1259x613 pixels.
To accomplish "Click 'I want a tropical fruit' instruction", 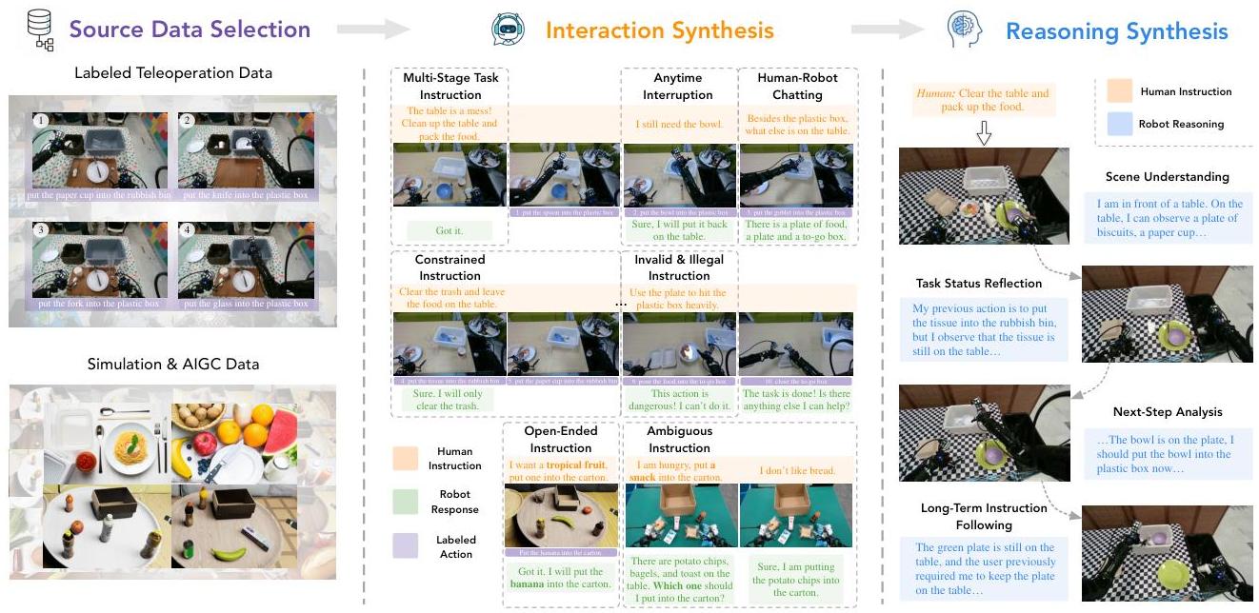I will 561,470.
